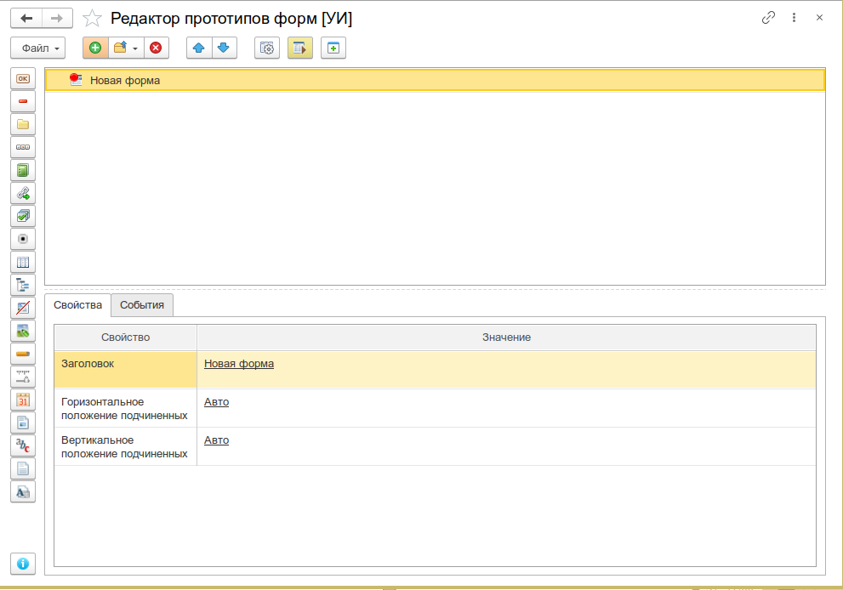Open the gear settings table icon

click(267, 48)
